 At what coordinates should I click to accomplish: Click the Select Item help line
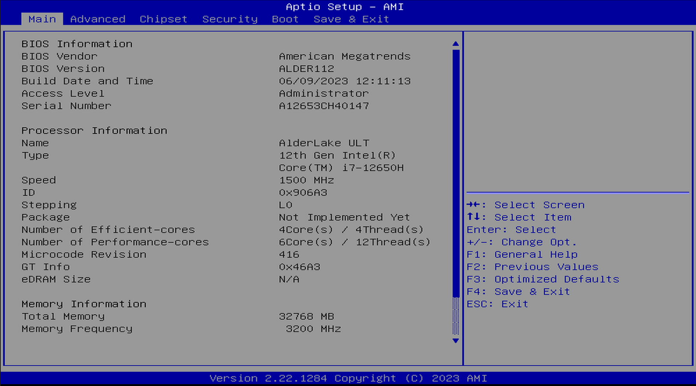pos(519,217)
